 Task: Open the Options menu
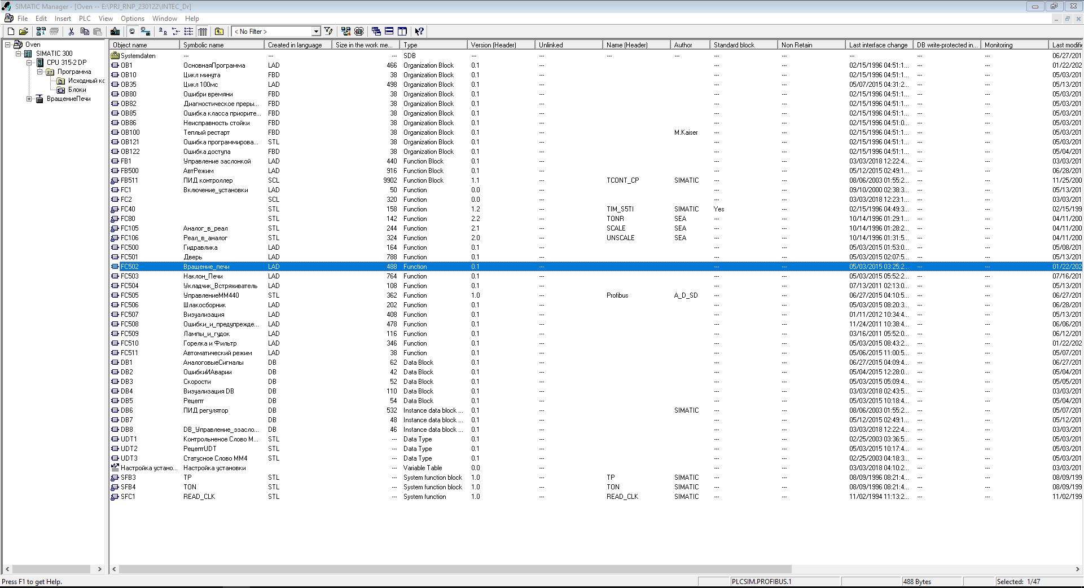[132, 19]
